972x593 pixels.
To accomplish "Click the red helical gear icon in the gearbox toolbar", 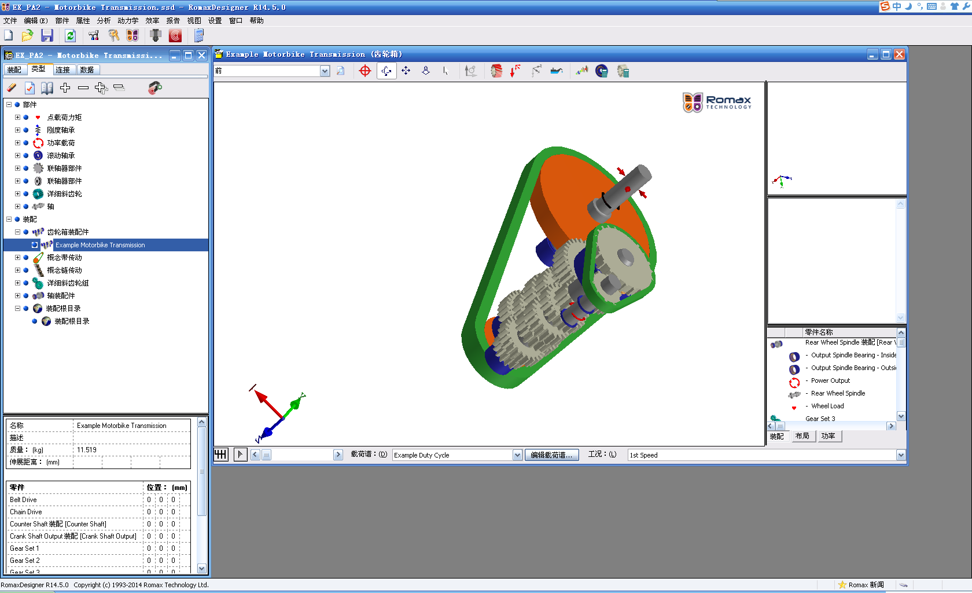I will pyautogui.click(x=496, y=71).
